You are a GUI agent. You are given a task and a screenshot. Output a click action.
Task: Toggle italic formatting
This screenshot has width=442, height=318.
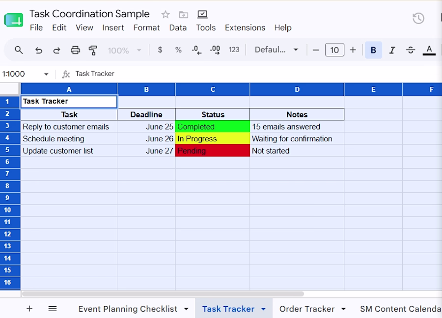coord(392,50)
